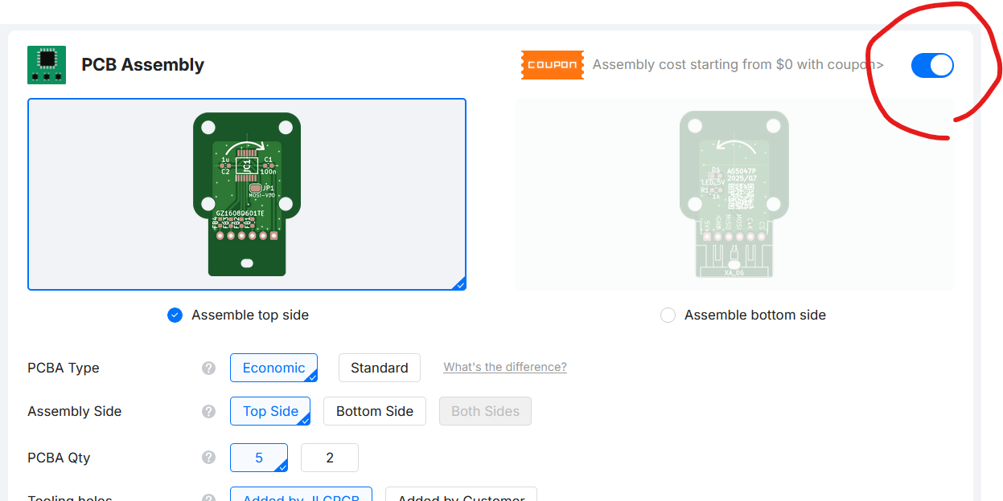Viewport: 1003px width, 501px height.
Task: Open the assembly cost coupon text link
Action: (738, 65)
